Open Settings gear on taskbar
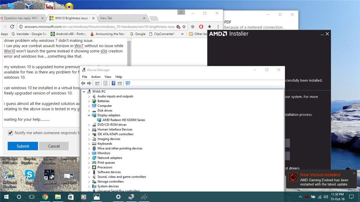Viewport: 360px width, 202px height. 118,197
